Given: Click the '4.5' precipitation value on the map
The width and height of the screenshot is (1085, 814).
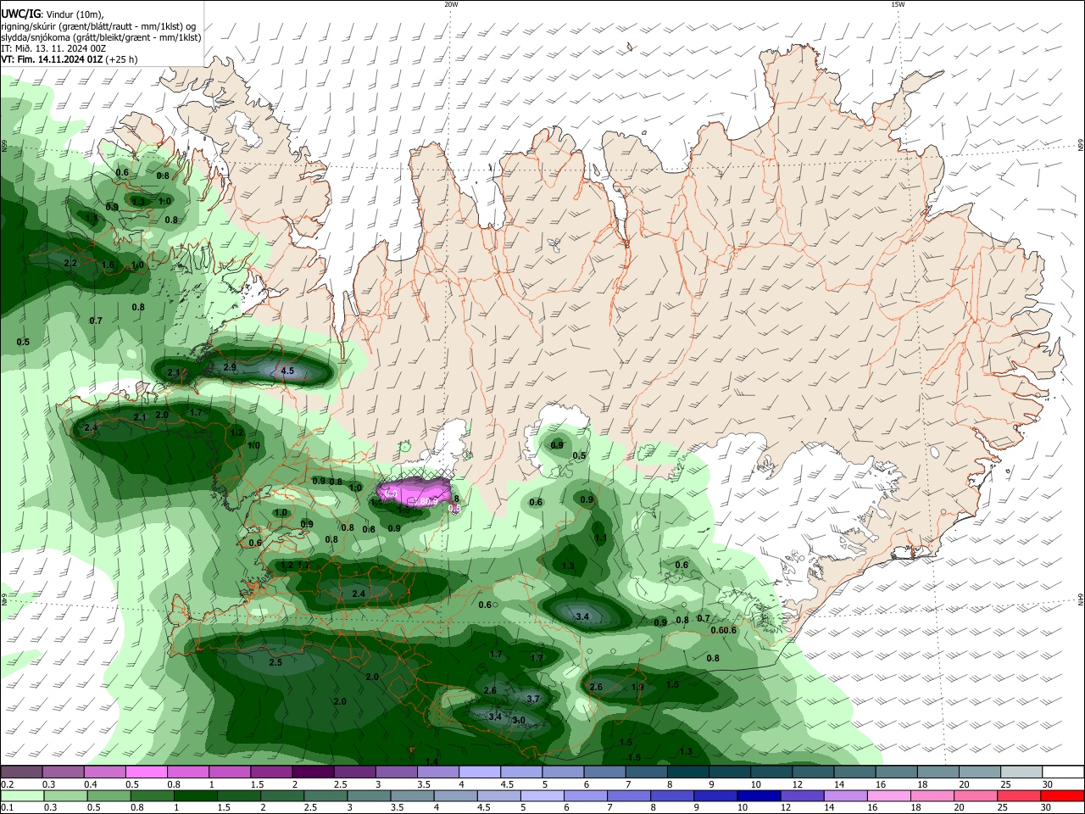Looking at the screenshot, I should pos(287,371).
